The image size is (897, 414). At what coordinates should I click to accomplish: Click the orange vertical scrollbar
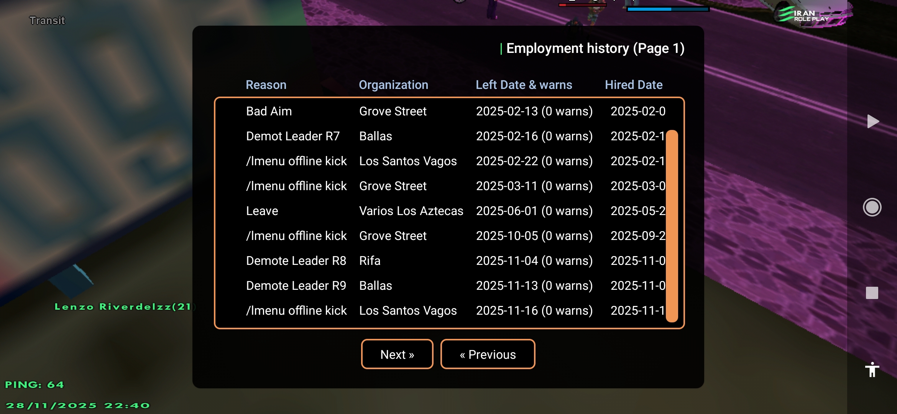tap(672, 226)
